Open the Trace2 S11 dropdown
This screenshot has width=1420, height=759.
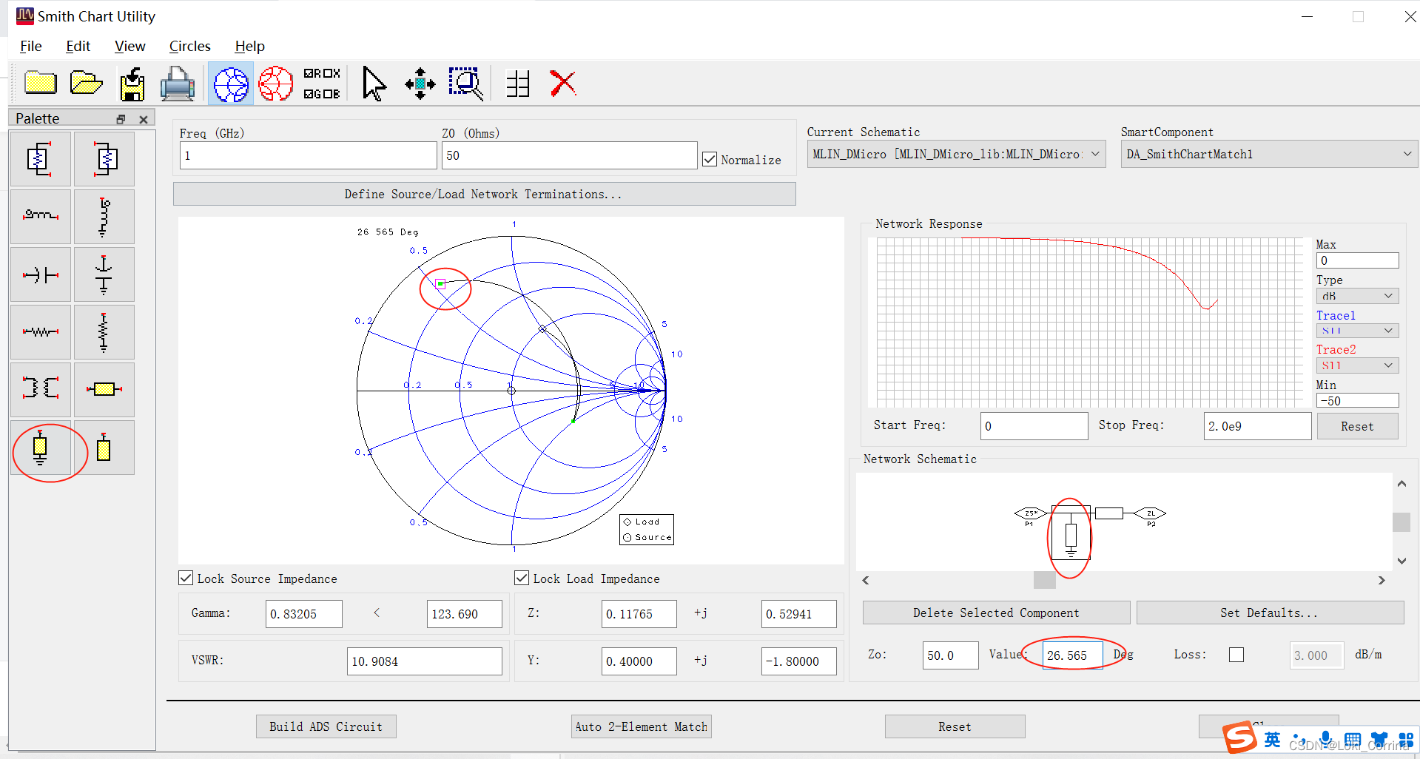pyautogui.click(x=1357, y=365)
